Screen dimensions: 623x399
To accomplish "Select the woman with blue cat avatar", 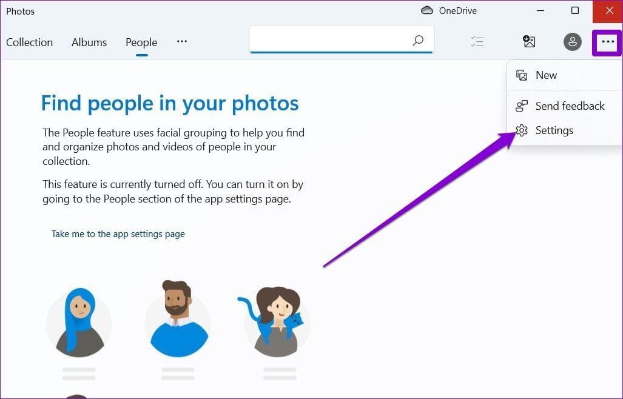I will click(274, 321).
